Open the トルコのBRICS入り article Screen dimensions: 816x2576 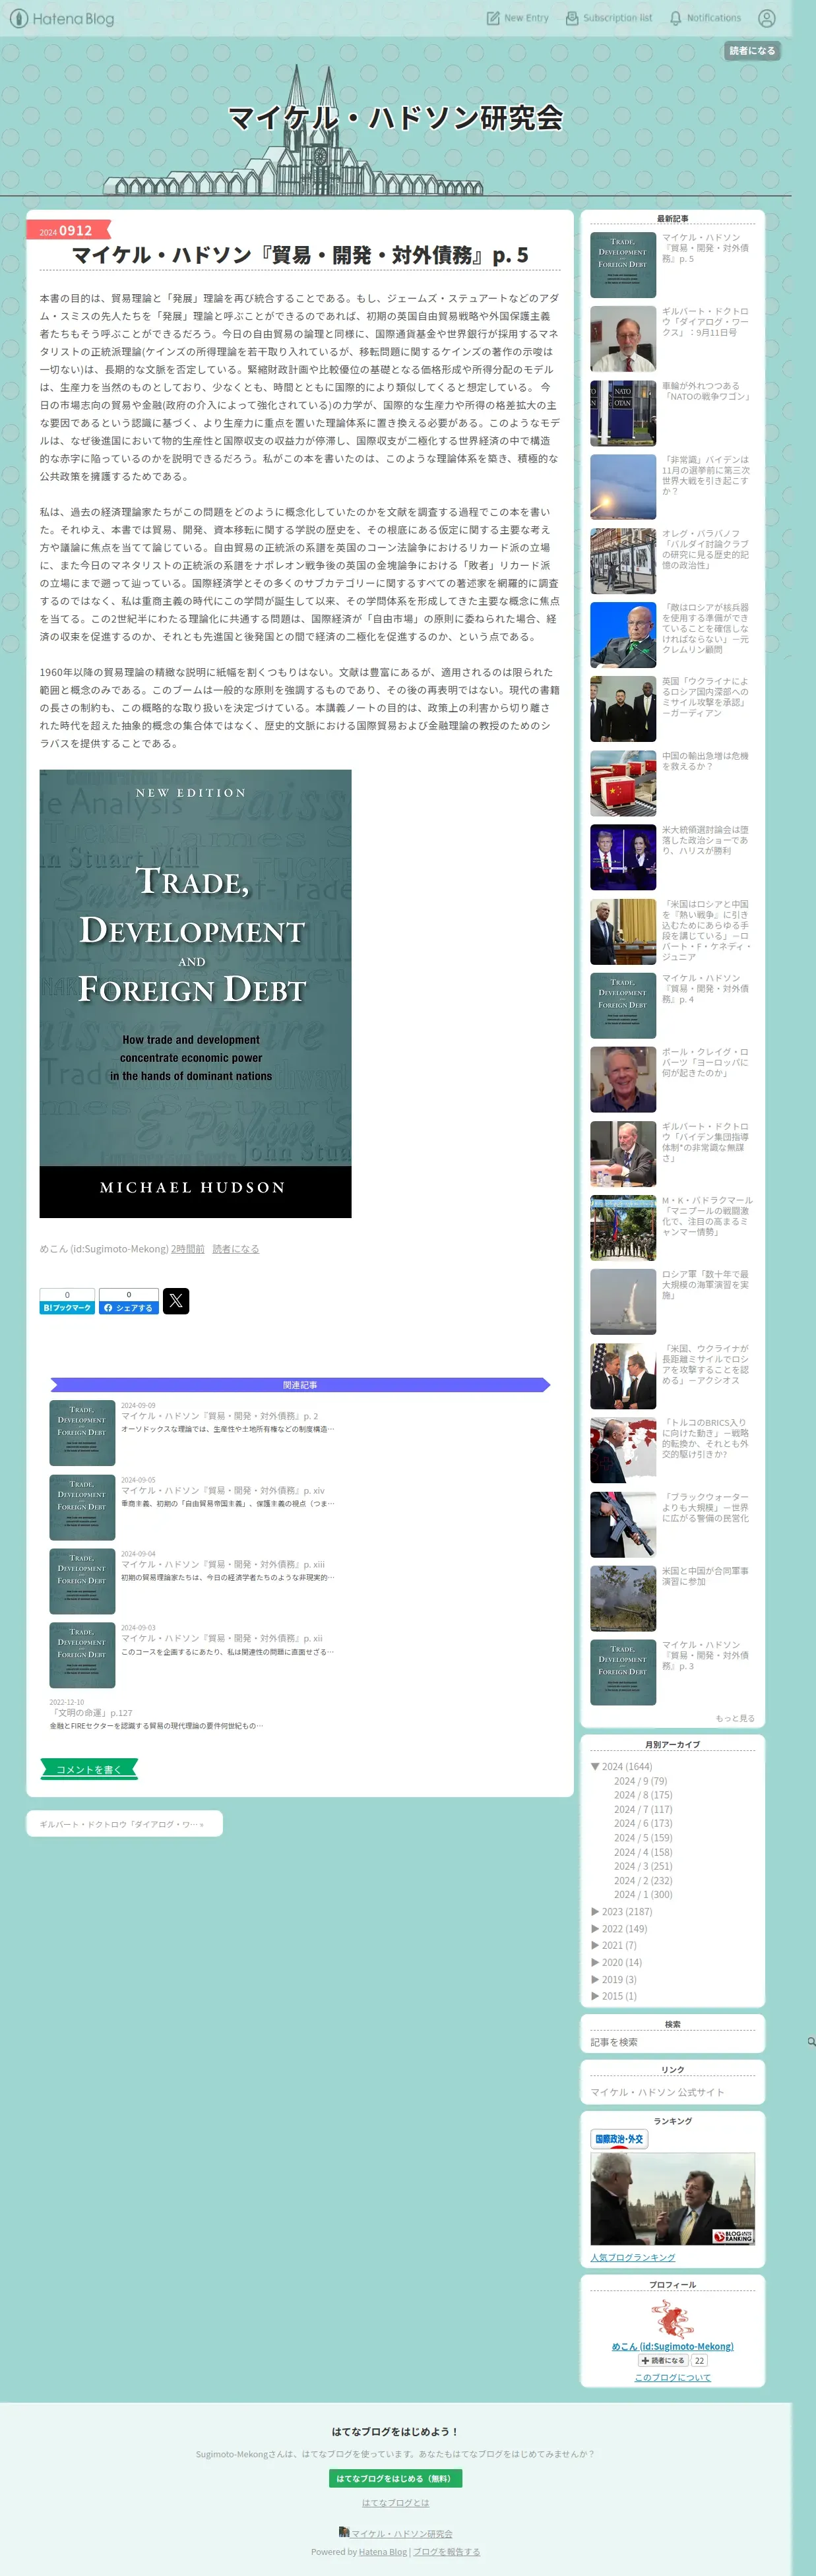pos(705,1438)
